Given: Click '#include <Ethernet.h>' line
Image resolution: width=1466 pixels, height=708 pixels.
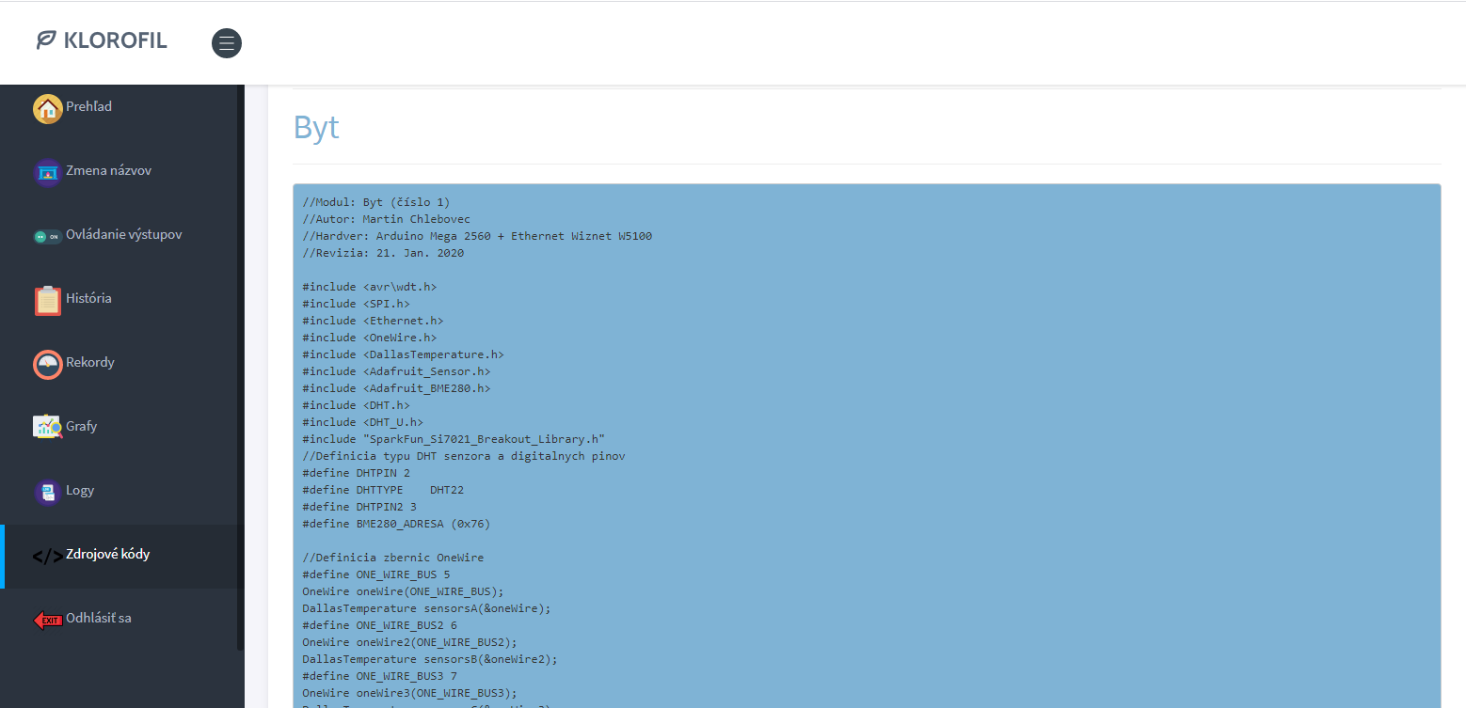Looking at the screenshot, I should 373,321.
